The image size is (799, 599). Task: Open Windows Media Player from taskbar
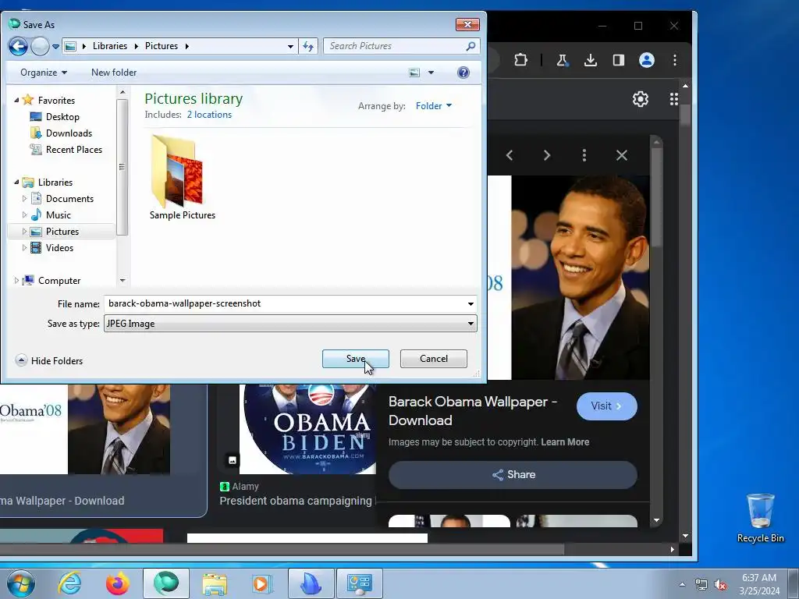pos(262,583)
